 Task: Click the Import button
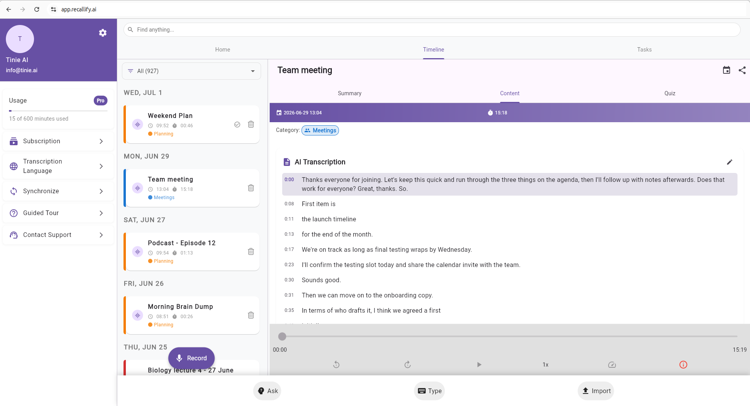point(596,391)
